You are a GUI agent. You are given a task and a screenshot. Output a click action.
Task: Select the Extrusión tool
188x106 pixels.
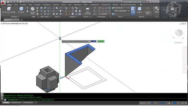21,10
